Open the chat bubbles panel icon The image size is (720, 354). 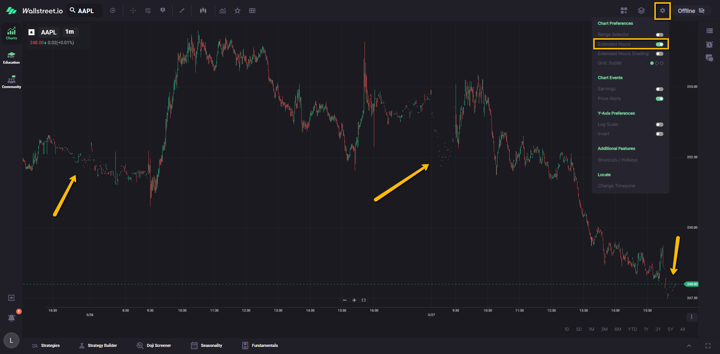709,58
